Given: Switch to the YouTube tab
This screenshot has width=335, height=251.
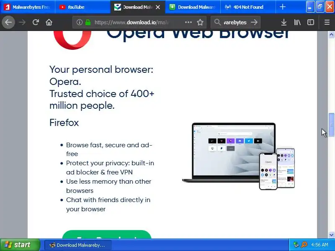Looking at the screenshot, I should pyautogui.click(x=82, y=7).
